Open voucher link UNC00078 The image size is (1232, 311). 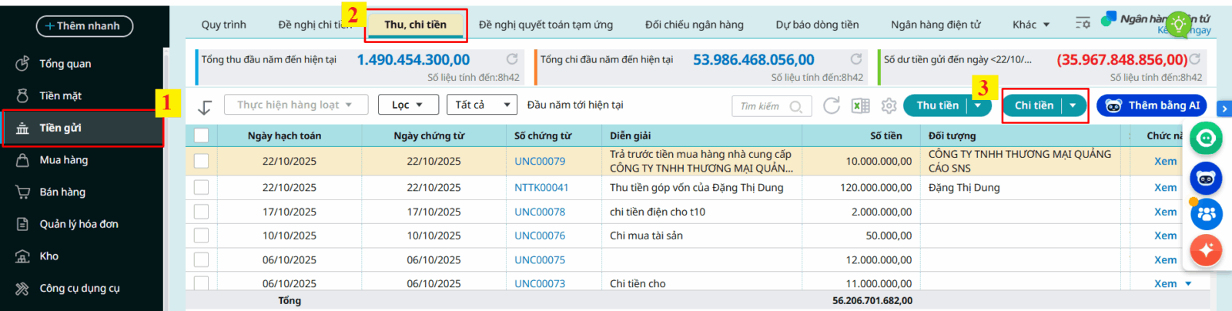pos(540,212)
